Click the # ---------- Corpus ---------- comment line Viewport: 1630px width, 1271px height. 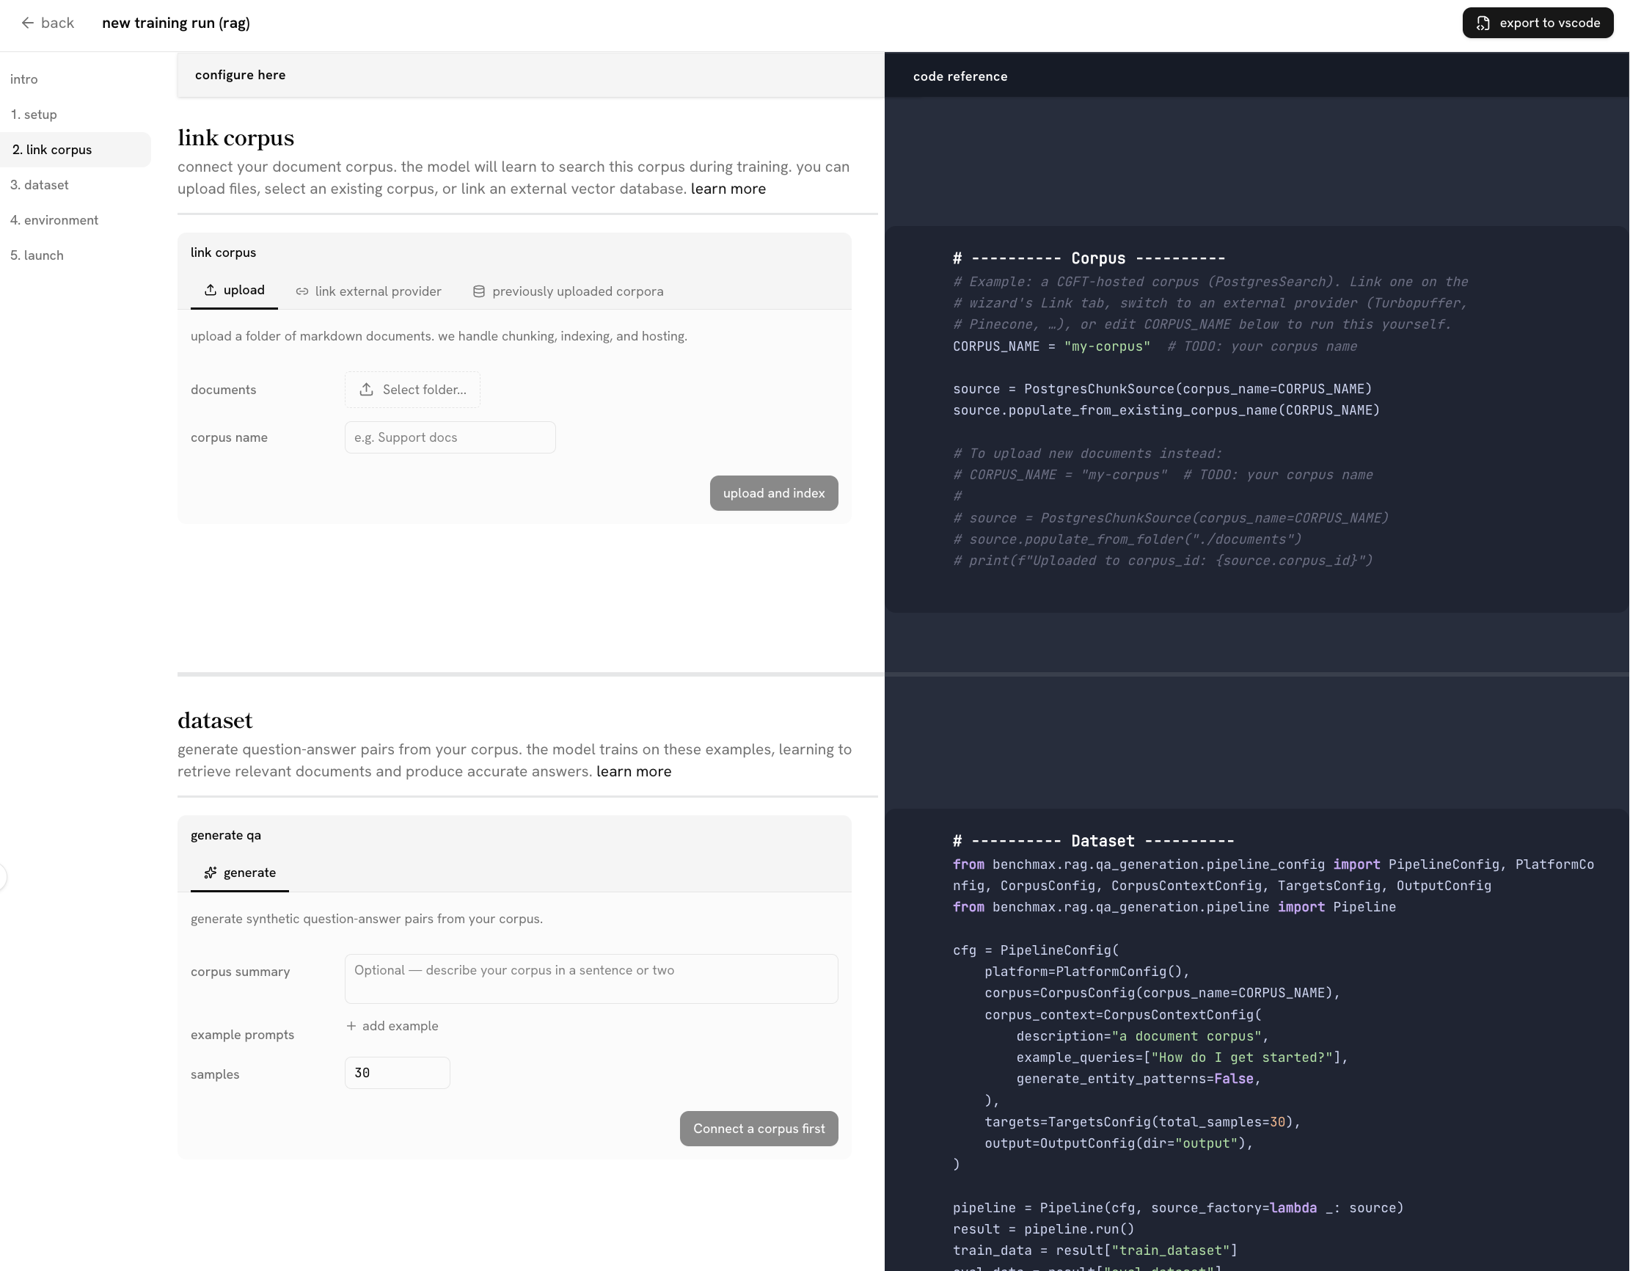click(1089, 258)
